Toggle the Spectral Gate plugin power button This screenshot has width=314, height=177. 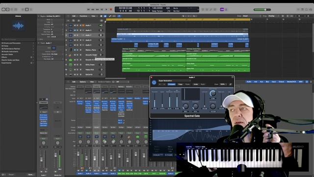click(154, 83)
